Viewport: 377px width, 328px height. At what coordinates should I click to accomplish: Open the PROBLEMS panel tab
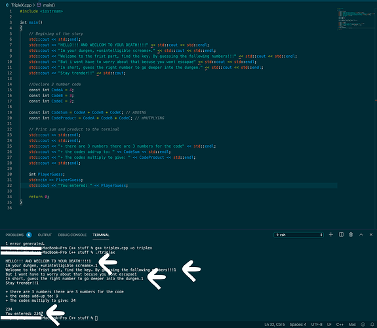click(14, 235)
